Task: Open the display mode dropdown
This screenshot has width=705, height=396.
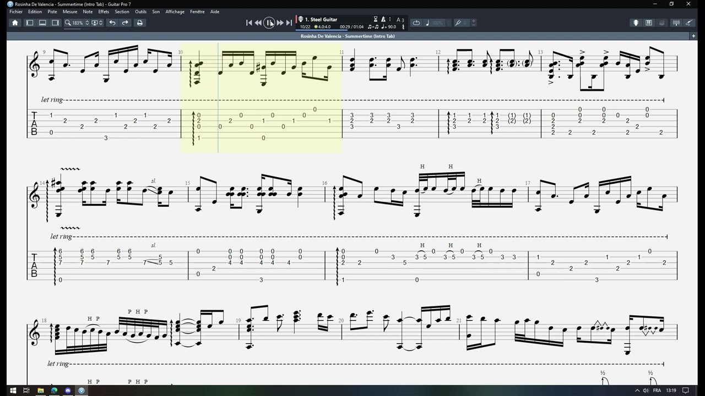Action: 97,23
